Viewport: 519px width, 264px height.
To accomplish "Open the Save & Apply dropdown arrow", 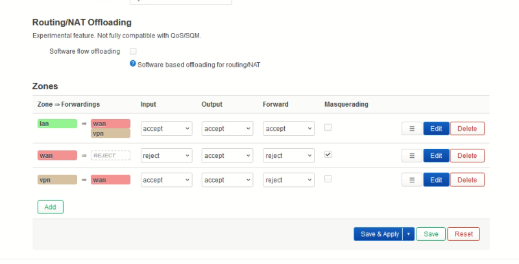I will 409,234.
